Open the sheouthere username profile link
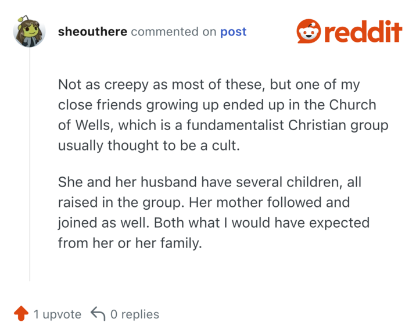 [x=92, y=32]
